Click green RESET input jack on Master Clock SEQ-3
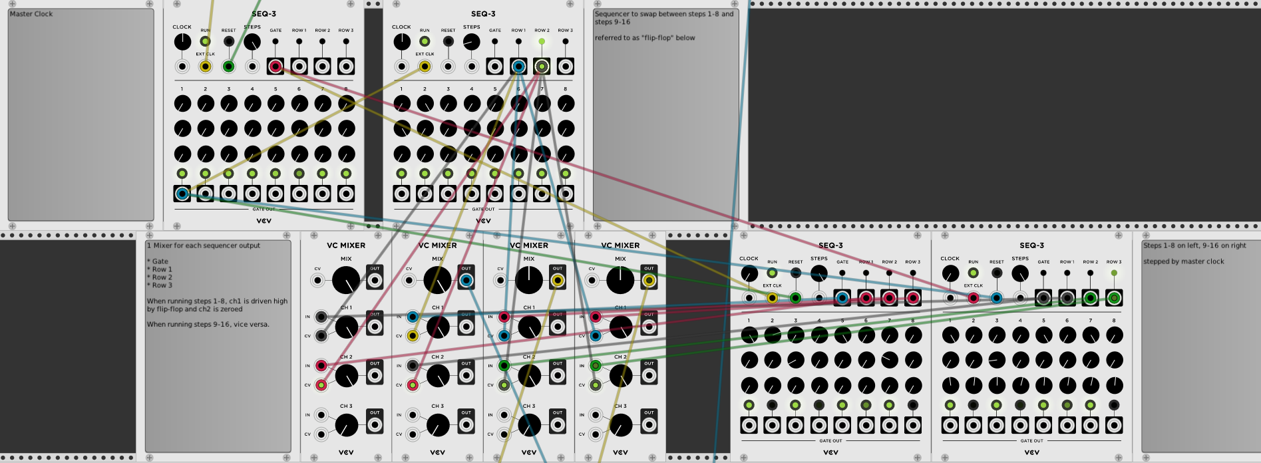This screenshot has width=1261, height=463. [229, 67]
